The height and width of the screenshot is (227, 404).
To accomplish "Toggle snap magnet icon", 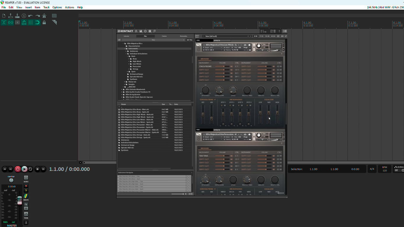I will (x=38, y=22).
